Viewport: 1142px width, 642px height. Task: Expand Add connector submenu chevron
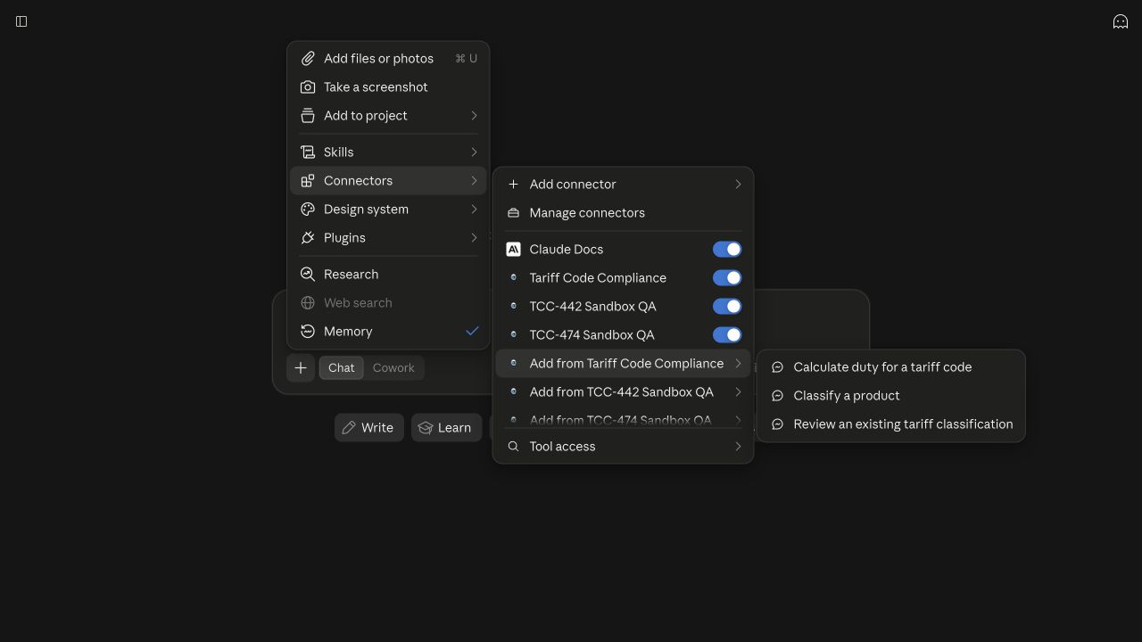coord(738,185)
